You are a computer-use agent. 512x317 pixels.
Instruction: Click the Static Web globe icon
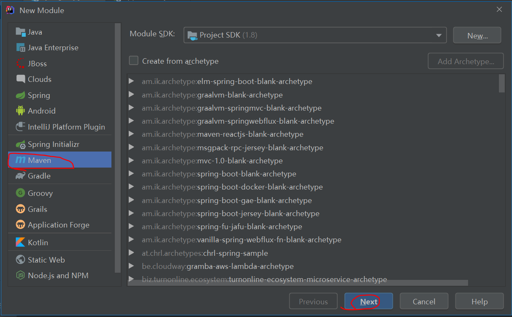click(x=21, y=260)
